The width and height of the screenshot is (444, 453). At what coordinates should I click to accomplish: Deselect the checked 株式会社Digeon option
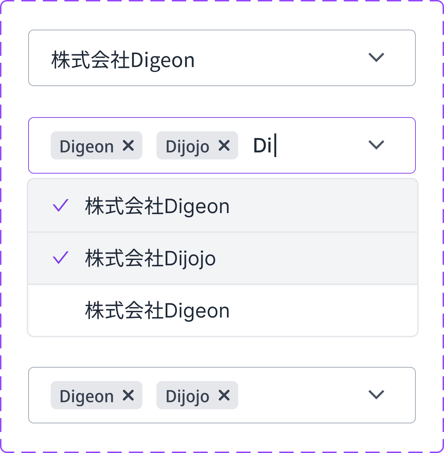pyautogui.click(x=157, y=206)
